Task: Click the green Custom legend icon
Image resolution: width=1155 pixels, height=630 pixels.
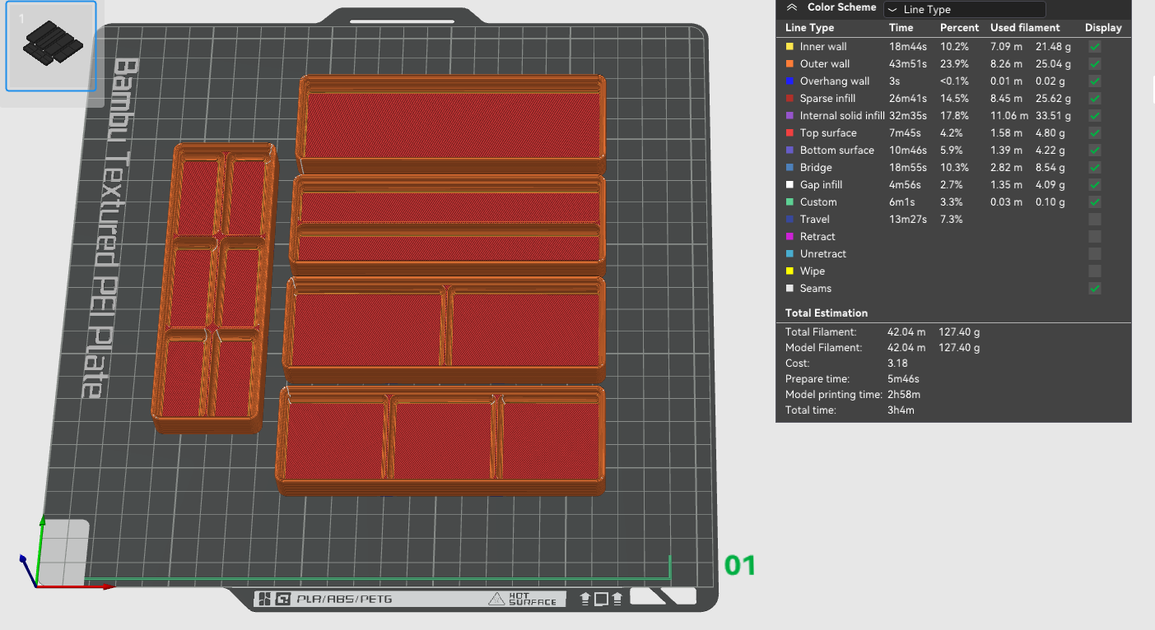Action: tap(790, 202)
